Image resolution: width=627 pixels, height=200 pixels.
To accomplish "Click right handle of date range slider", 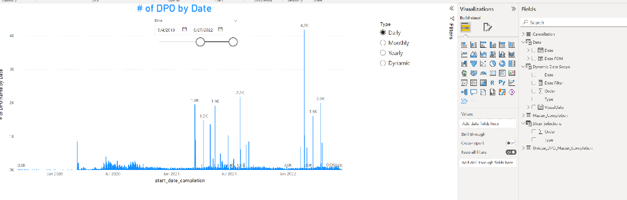I will point(233,42).
